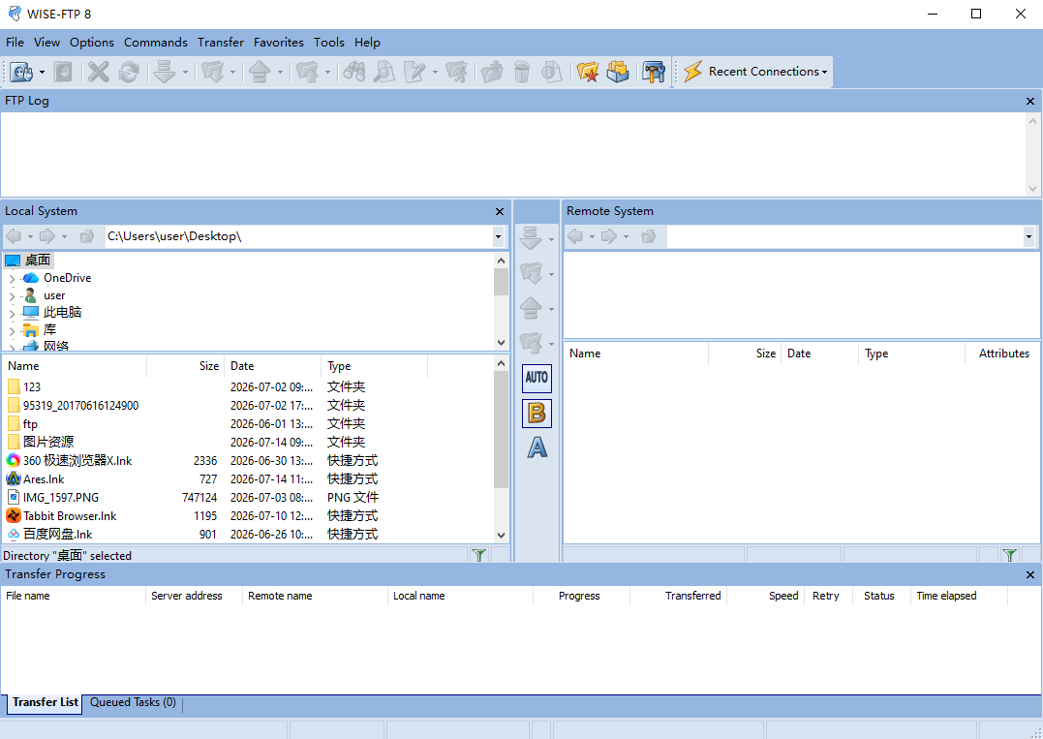The height and width of the screenshot is (739, 1043).
Task: Open the Remote System path dropdown
Action: [x=1029, y=236]
